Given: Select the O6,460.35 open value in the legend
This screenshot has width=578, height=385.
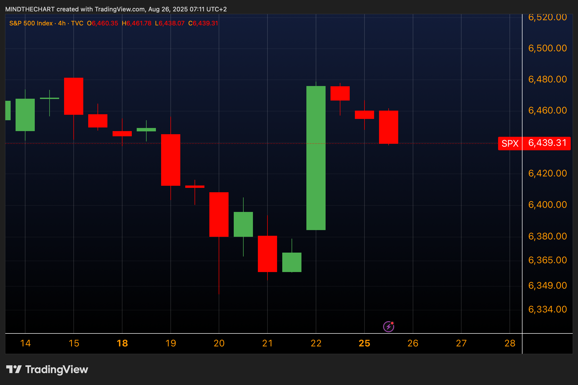Looking at the screenshot, I should 102,23.
